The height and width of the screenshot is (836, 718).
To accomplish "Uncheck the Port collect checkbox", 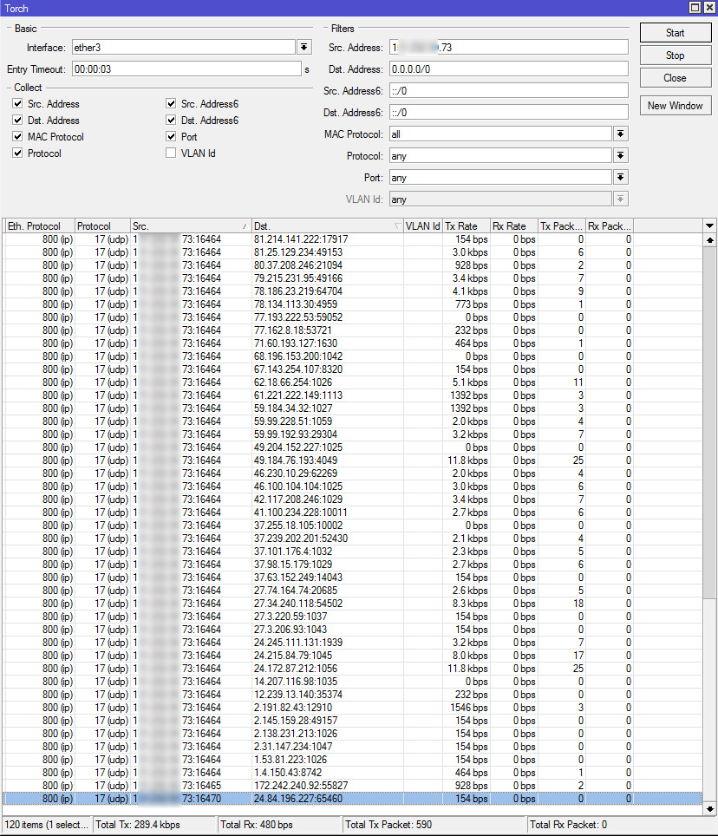I will 171,136.
